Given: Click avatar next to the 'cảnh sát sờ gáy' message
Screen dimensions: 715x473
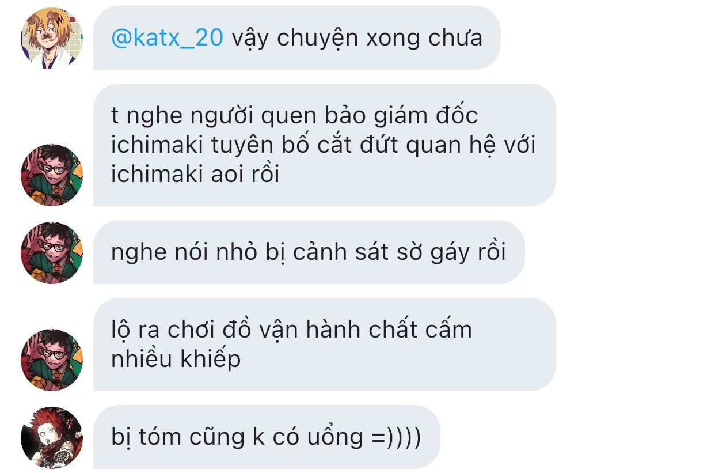Looking at the screenshot, I should point(52,252).
